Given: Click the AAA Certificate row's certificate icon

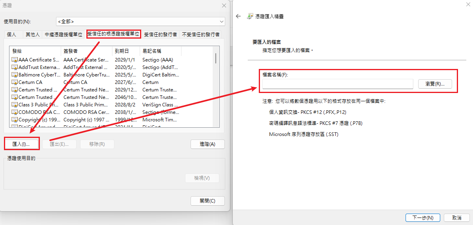Looking at the screenshot, I should pos(15,60).
